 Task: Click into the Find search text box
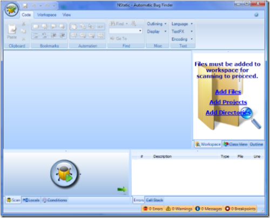124,31
